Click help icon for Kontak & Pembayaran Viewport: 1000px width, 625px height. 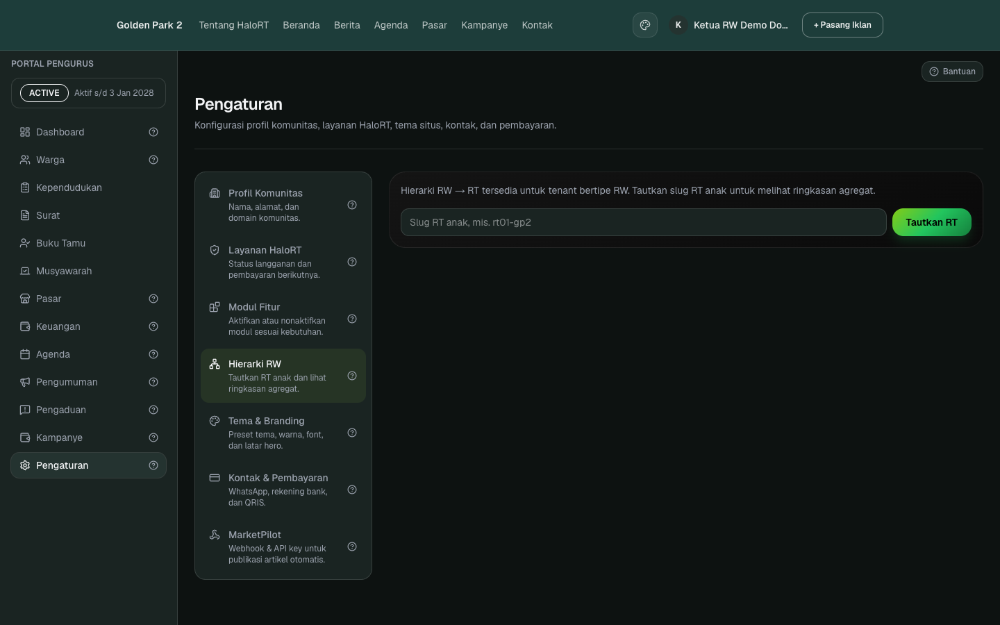[x=352, y=490]
